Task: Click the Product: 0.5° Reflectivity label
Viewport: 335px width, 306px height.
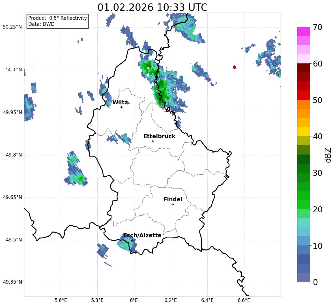Action: [57, 18]
